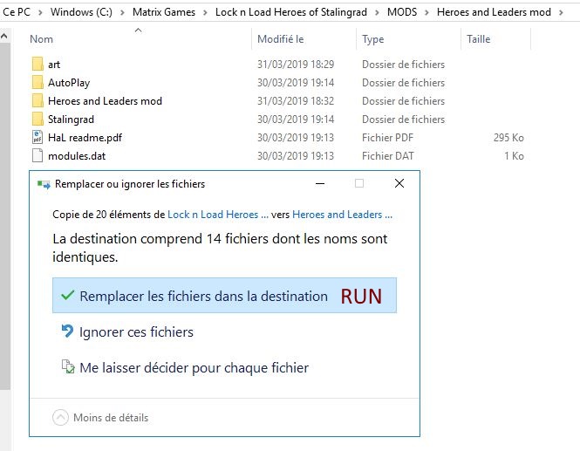Click the HaL readme.pdf file name

tap(85, 138)
